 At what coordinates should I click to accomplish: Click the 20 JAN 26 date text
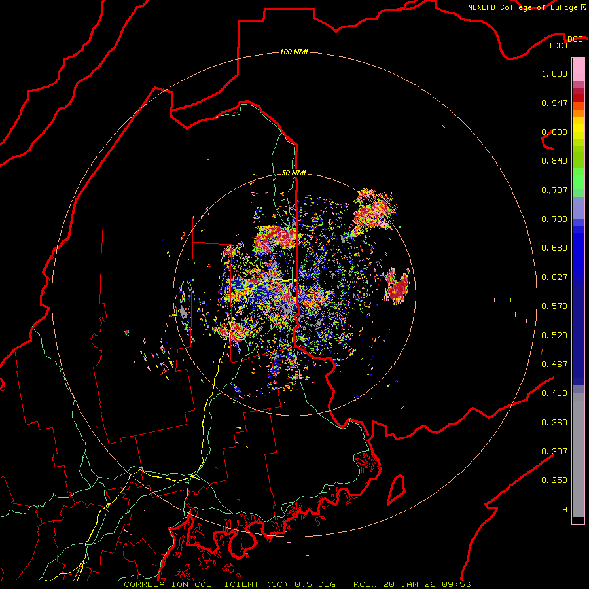tap(408, 584)
